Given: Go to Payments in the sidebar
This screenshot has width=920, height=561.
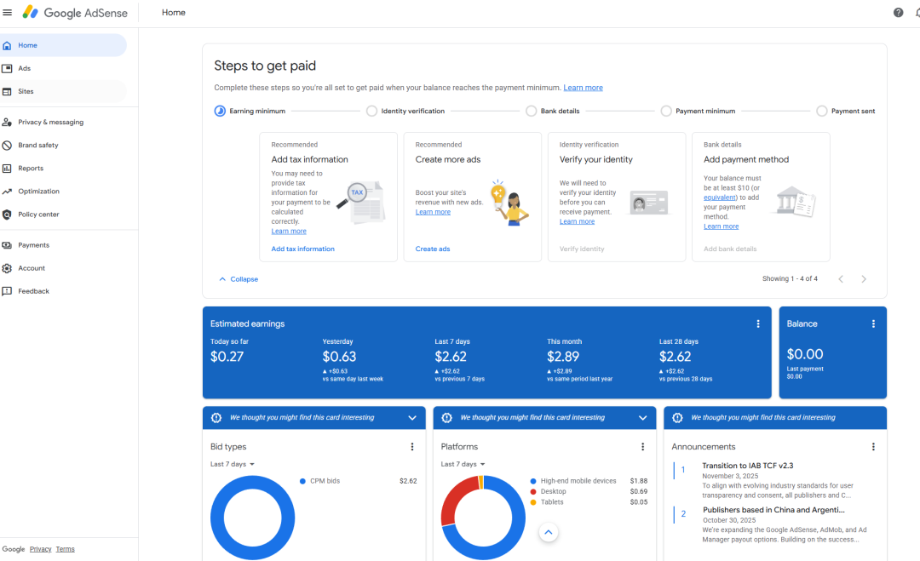Looking at the screenshot, I should click(x=33, y=245).
